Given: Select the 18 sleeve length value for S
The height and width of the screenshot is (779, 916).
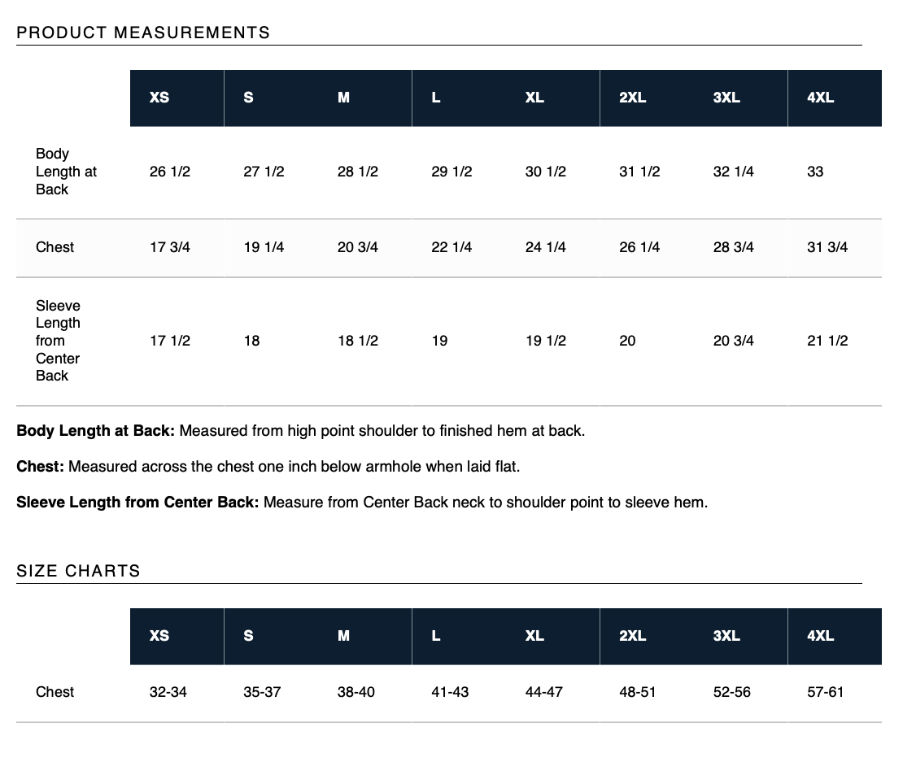Looking at the screenshot, I should pos(251,341).
